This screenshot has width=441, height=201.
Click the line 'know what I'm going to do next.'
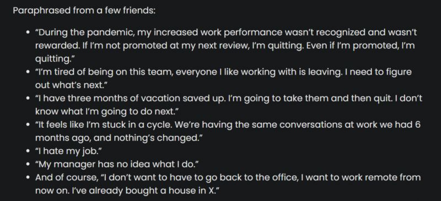click(x=107, y=112)
